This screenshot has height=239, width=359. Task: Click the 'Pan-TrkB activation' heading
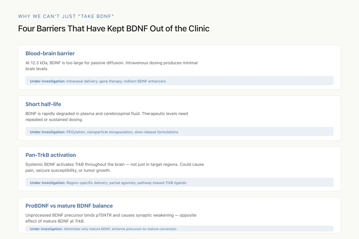click(51, 155)
